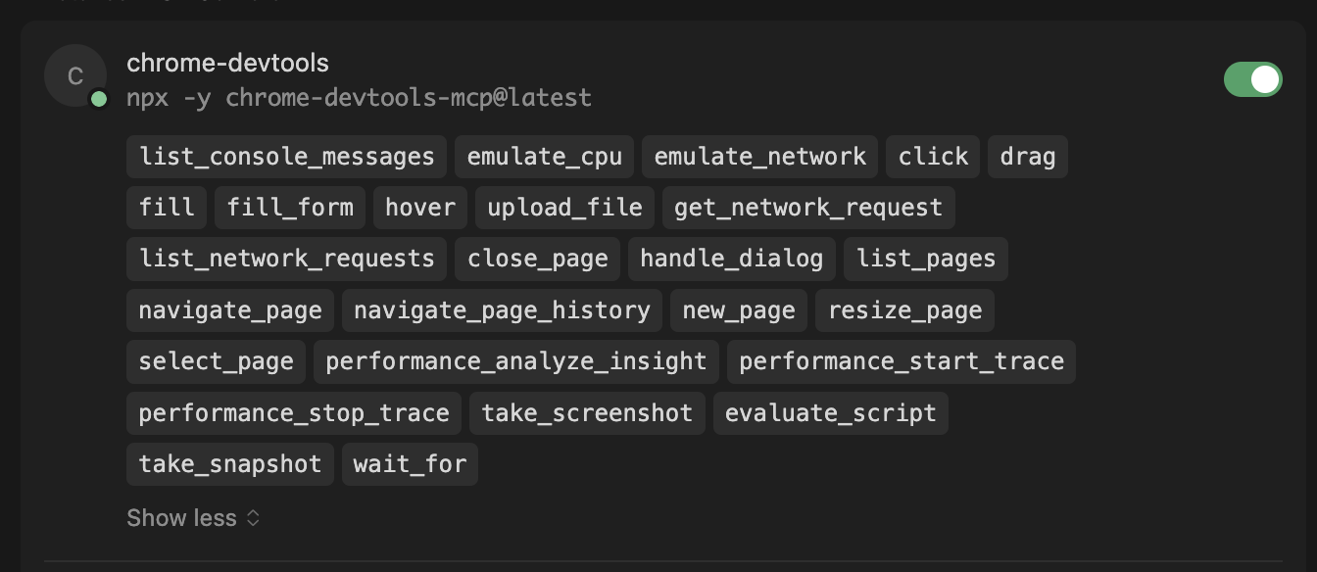
Task: Click the chrome-devtools server name
Action: [x=227, y=64]
